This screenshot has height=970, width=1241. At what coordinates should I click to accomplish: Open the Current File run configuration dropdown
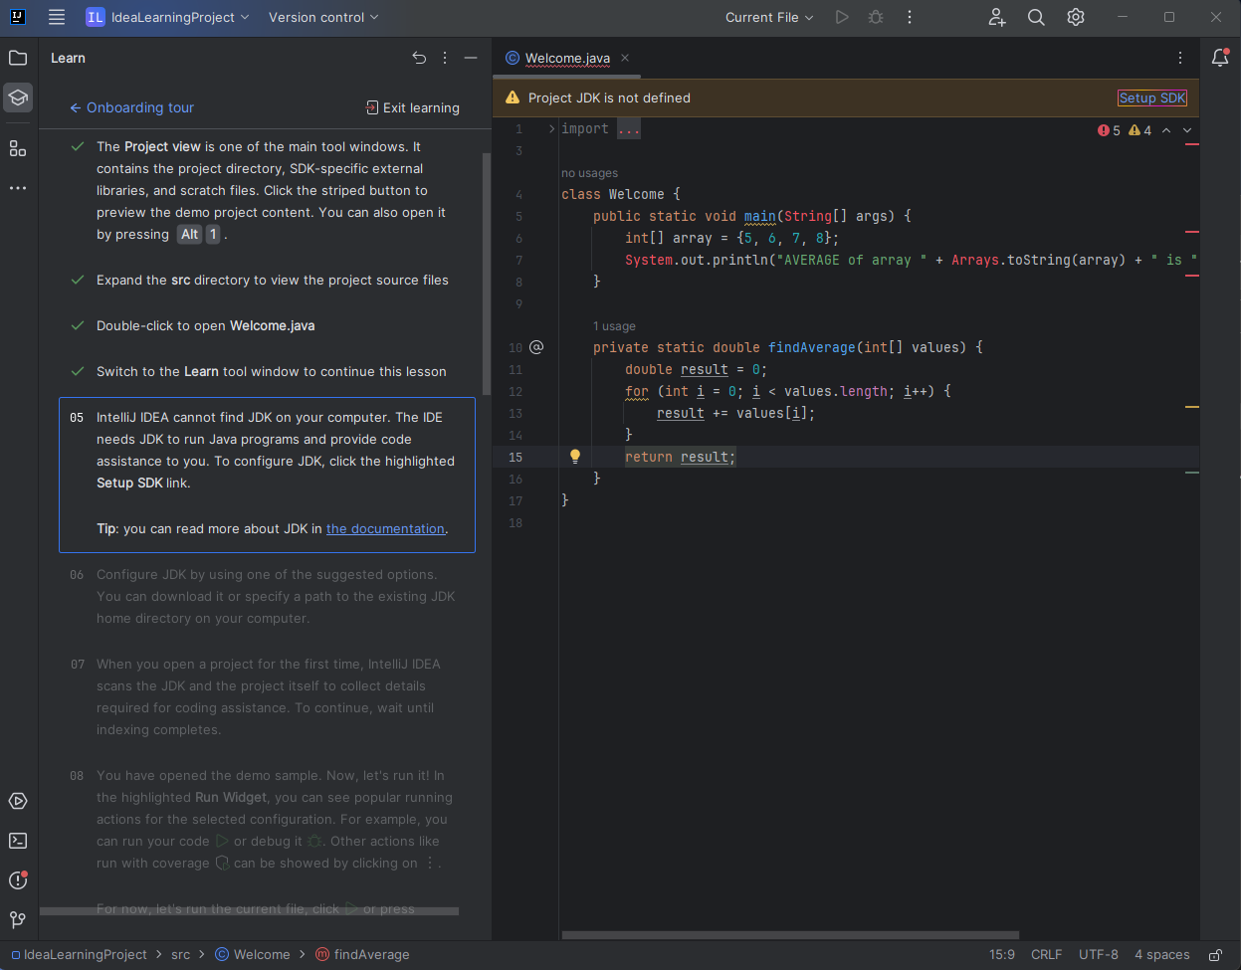click(x=769, y=17)
